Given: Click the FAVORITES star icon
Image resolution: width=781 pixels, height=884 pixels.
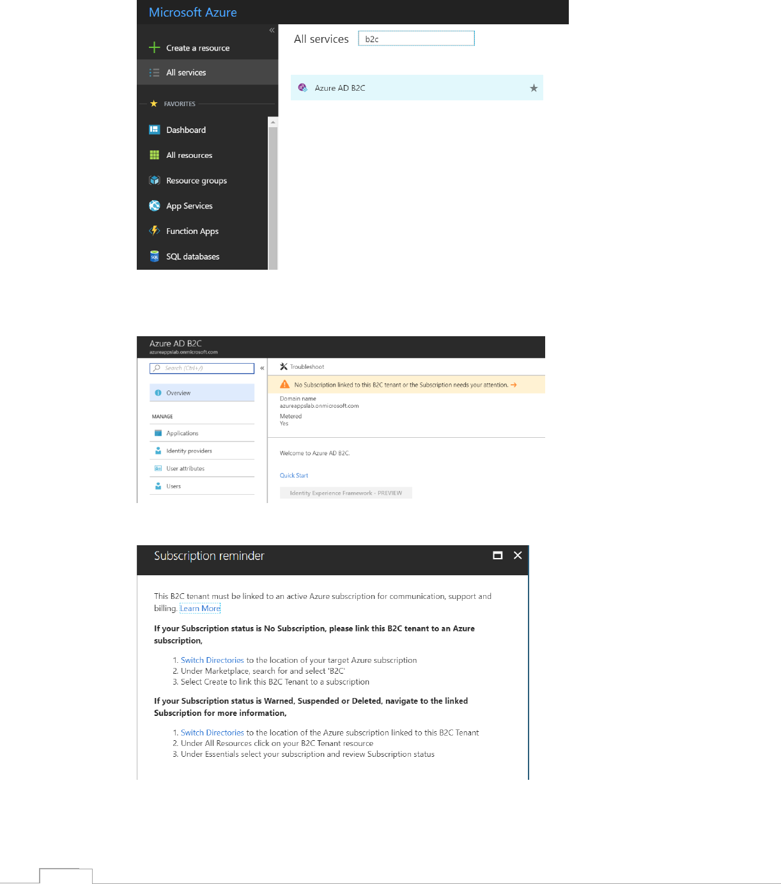Looking at the screenshot, I should coord(153,104).
